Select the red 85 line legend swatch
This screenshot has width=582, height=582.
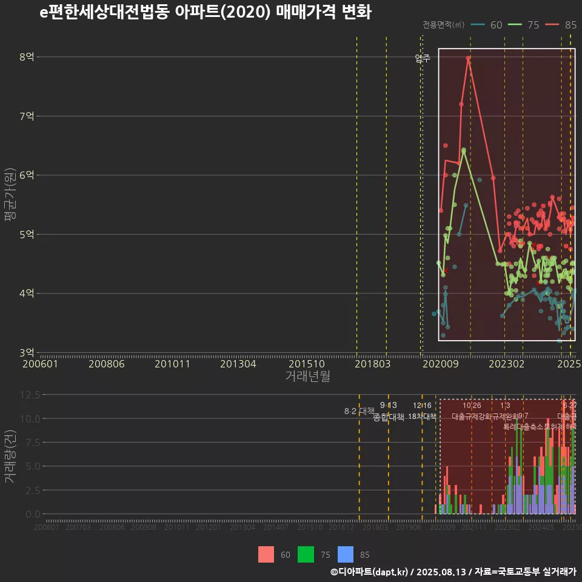click(552, 25)
